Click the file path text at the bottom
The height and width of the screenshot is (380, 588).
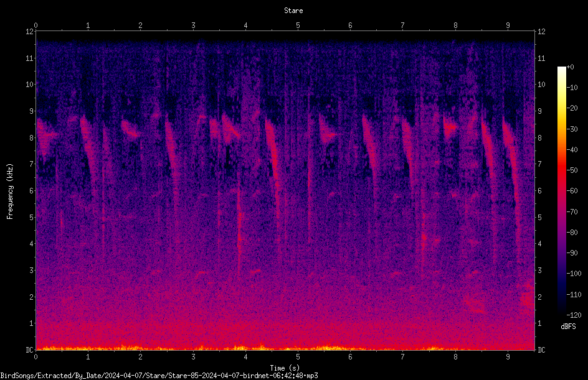(x=159, y=376)
